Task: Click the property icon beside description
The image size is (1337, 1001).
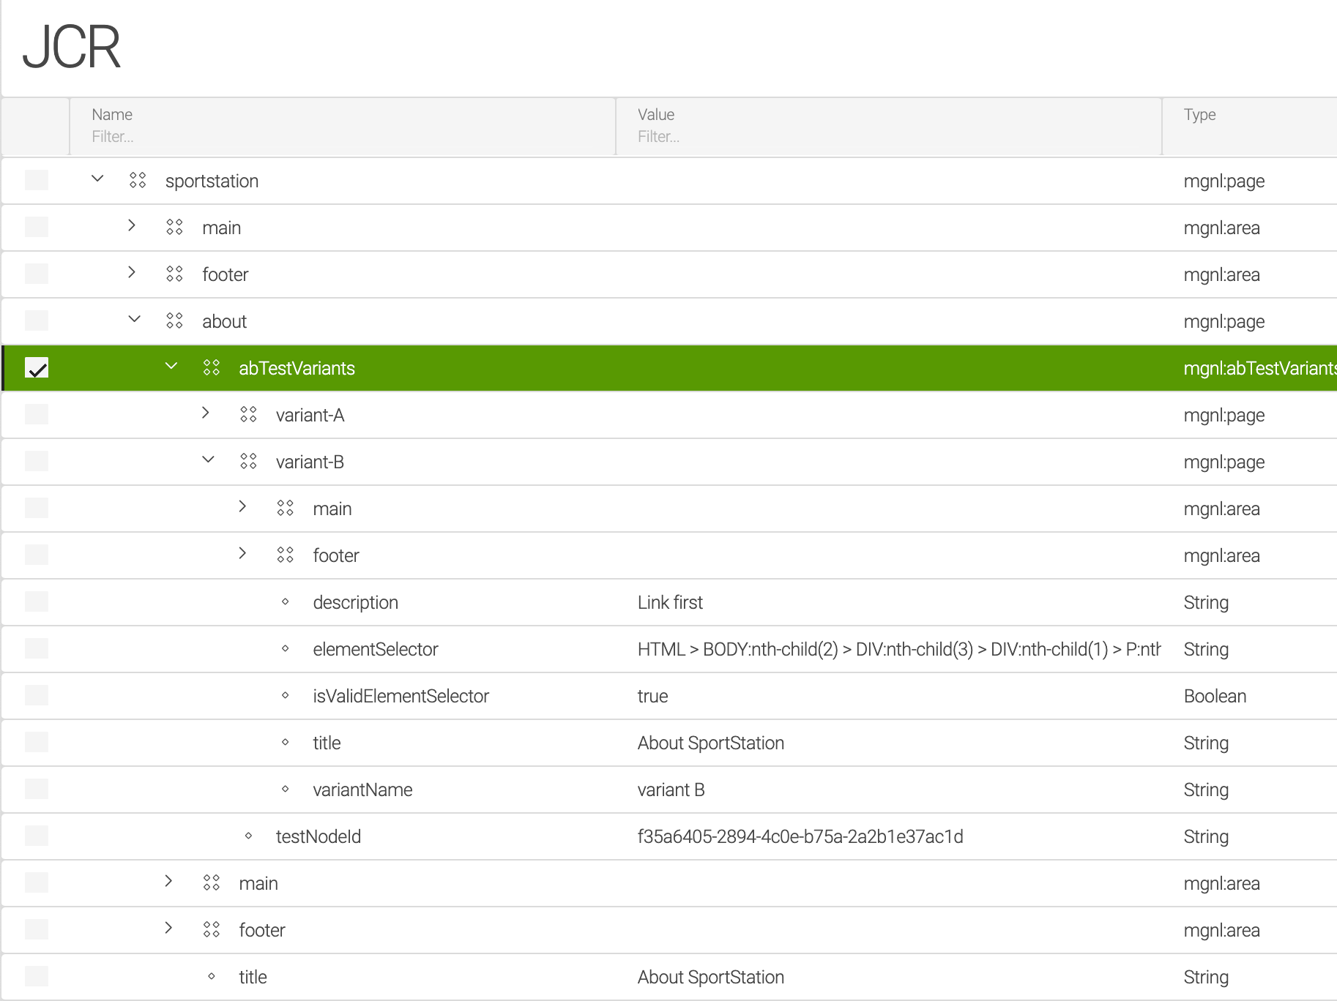Action: coord(286,601)
